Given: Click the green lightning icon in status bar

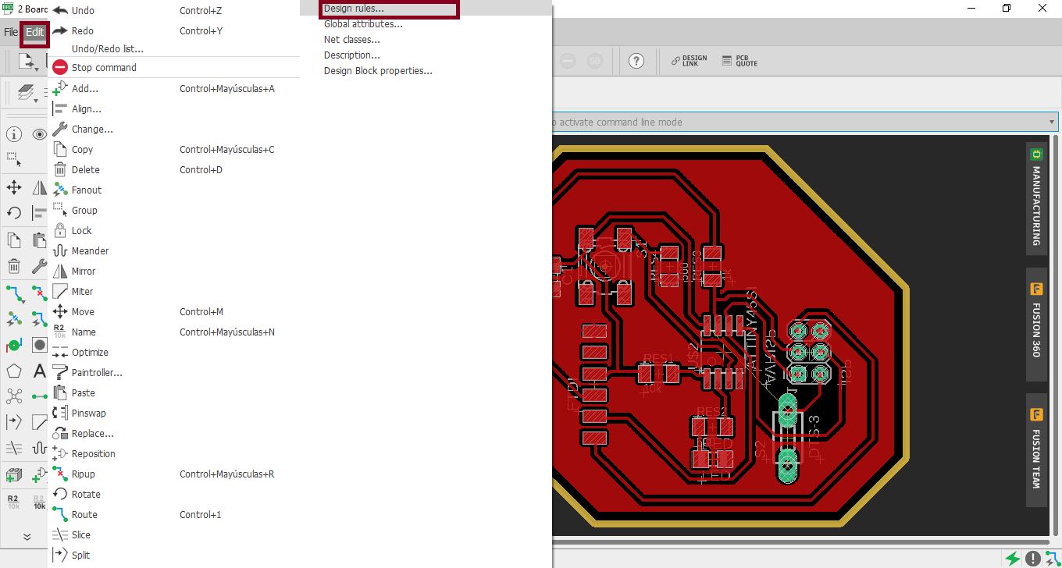Looking at the screenshot, I should (1013, 559).
